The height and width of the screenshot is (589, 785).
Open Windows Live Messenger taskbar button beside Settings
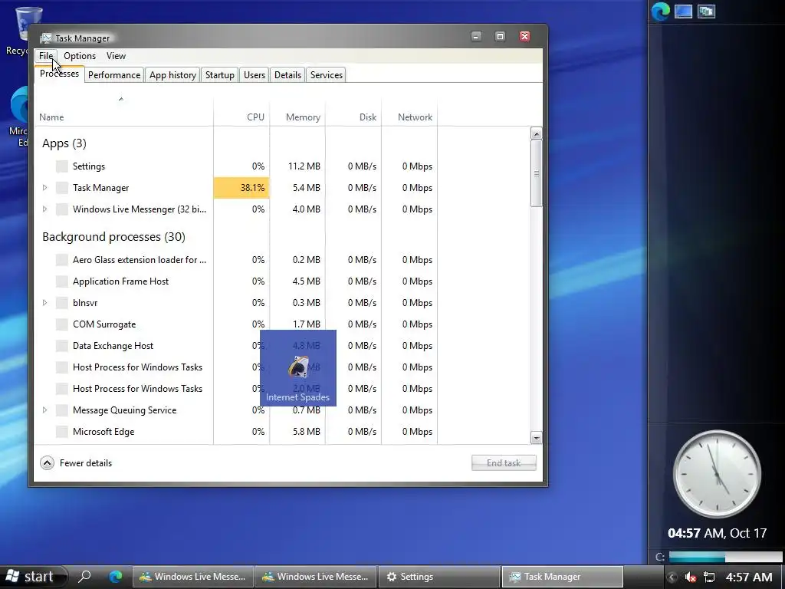[x=317, y=577]
